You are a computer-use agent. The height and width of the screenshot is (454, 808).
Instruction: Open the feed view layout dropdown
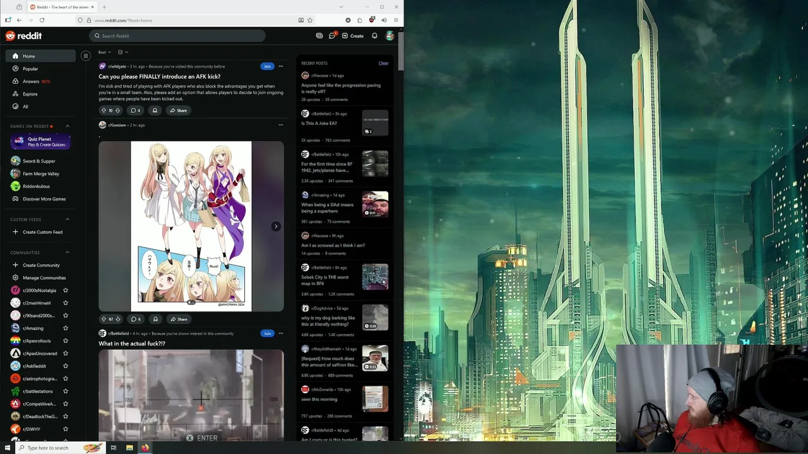[123, 52]
